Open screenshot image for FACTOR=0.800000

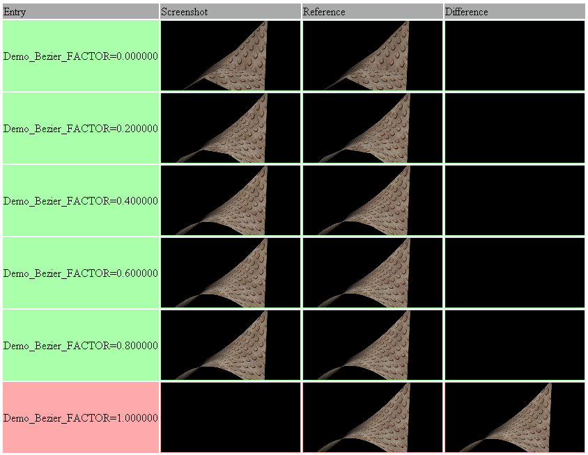(x=231, y=345)
